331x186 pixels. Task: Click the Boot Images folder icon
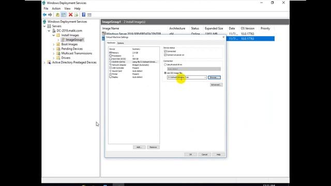pos(58,44)
